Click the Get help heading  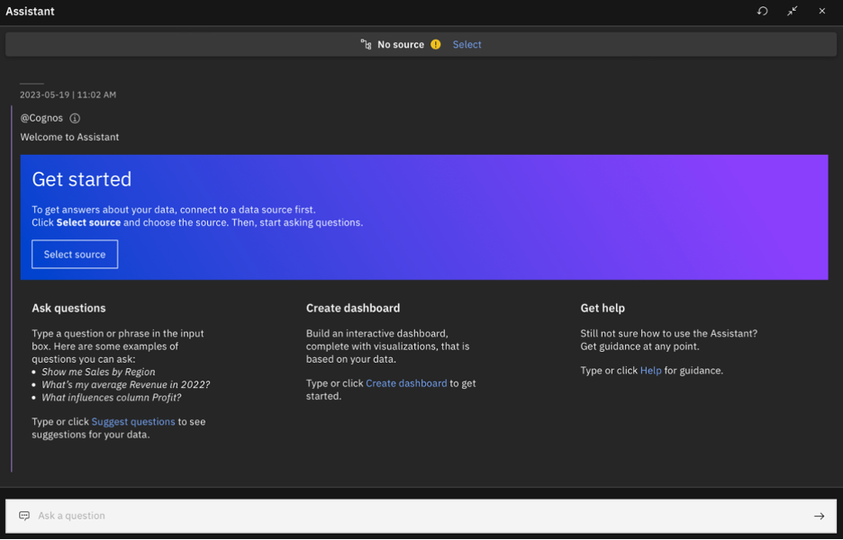[603, 309]
